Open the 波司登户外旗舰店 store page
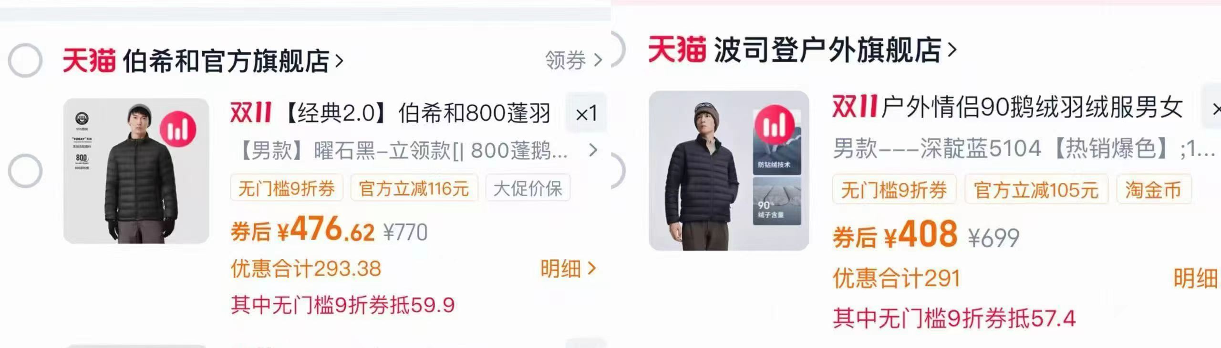1221x348 pixels. (835, 50)
